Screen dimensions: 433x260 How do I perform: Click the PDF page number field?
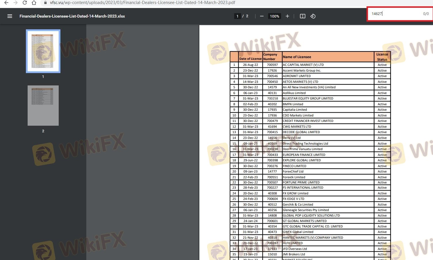point(237,16)
